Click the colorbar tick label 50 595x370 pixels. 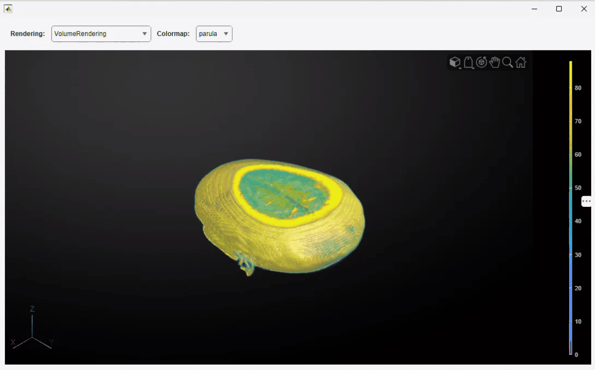[578, 187]
